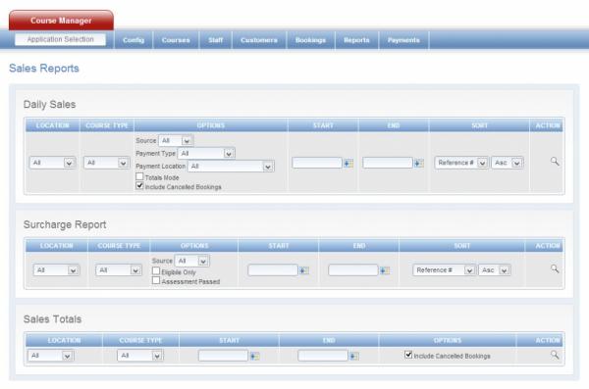Click the Surcharge Report search magnifier icon

pos(555,268)
